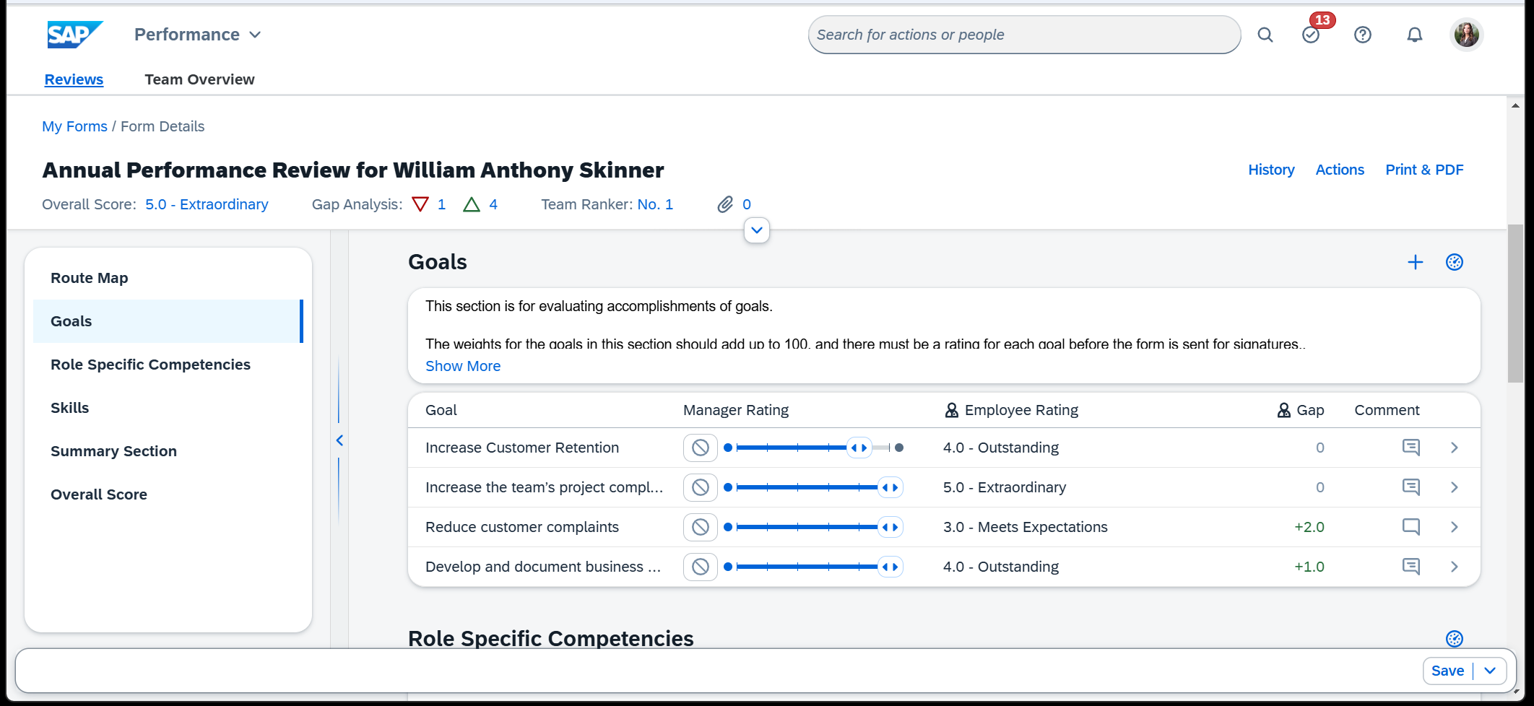
Task: Mark Increase Customer Retention as unrated with the prohibit icon
Action: click(700, 448)
